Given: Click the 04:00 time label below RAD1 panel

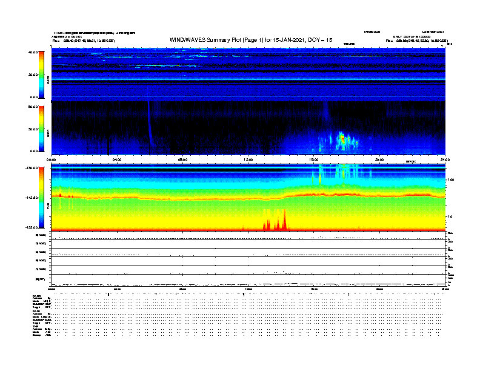Looking at the screenshot, I should [117, 159].
